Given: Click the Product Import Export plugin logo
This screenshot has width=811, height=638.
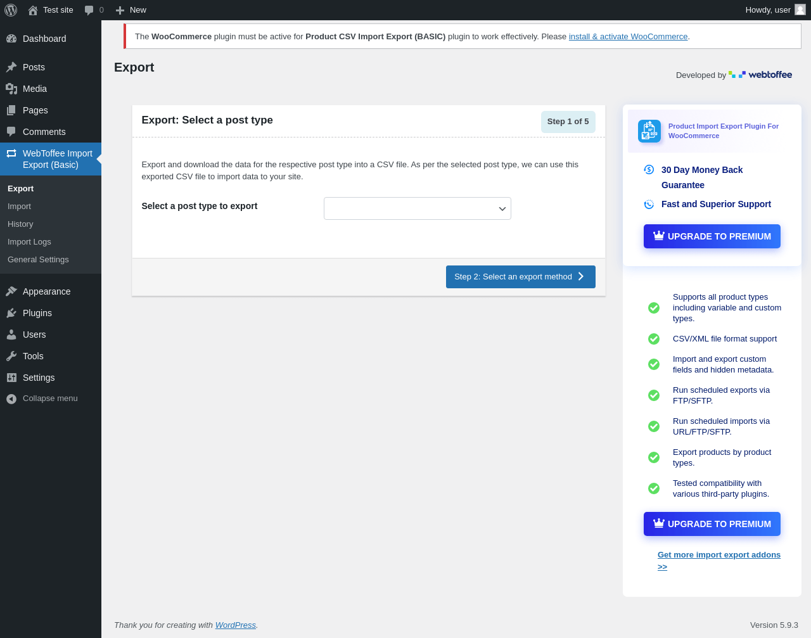Looking at the screenshot, I should (x=649, y=131).
